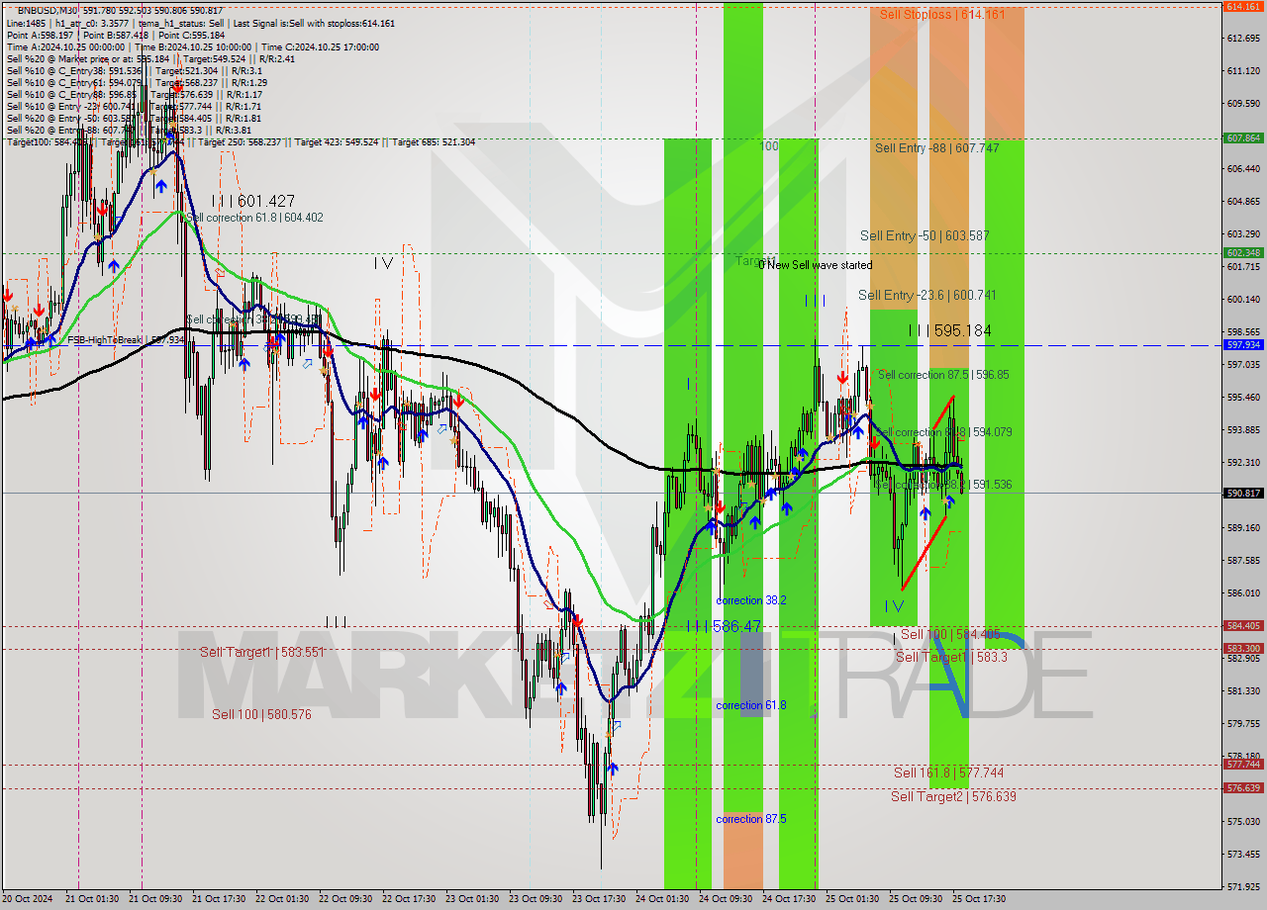Screen dimensions: 1267x910
Task: Click 'Sell correction 87.5 | 596.85' label
Action: coord(943,375)
